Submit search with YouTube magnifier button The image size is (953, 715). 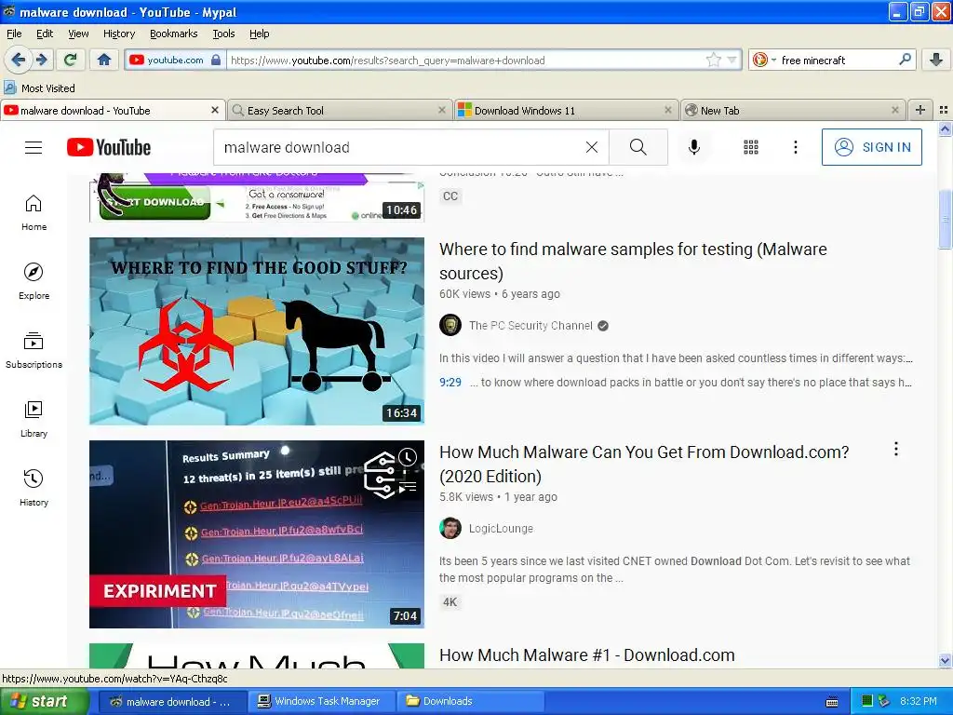[x=638, y=147]
